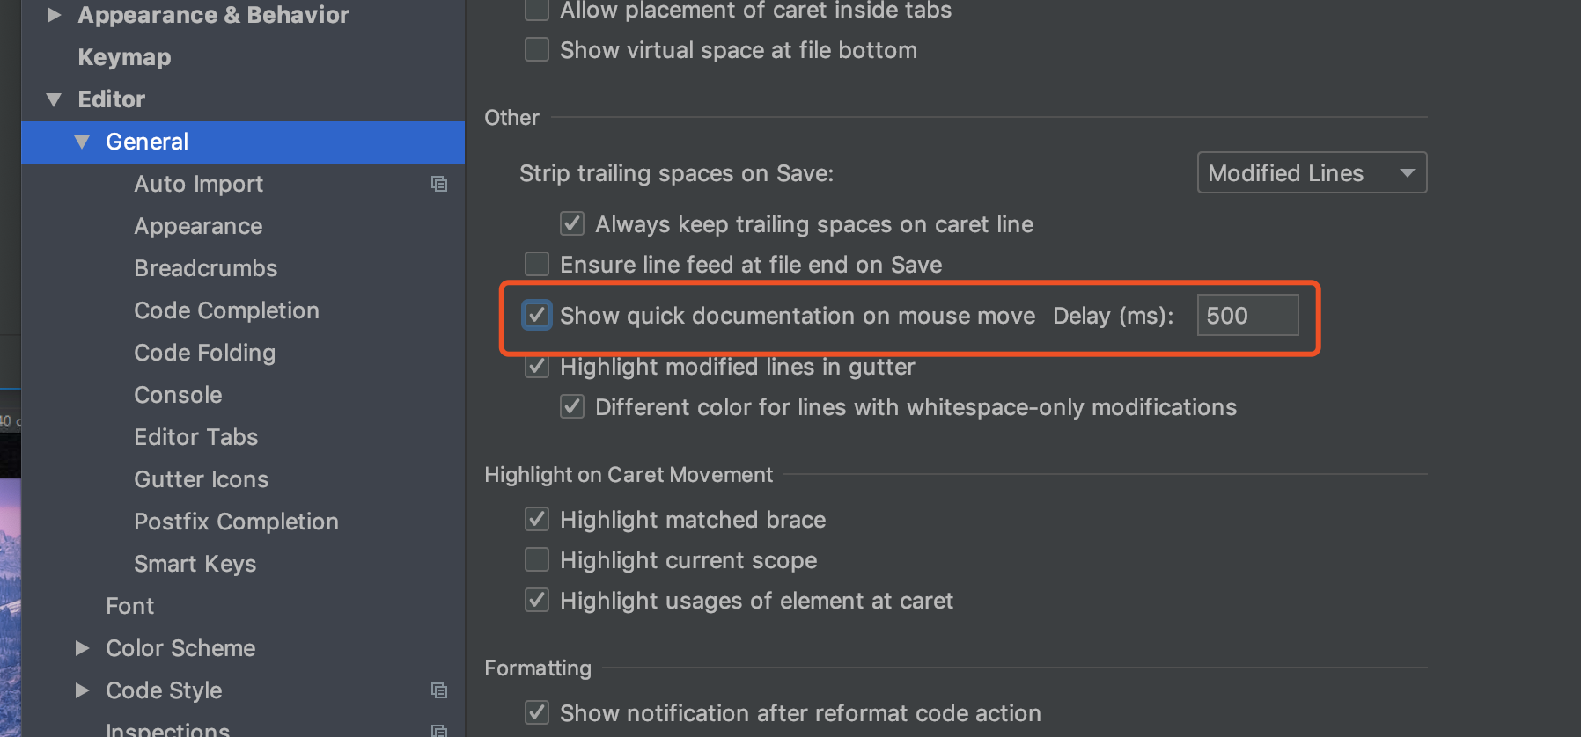Image resolution: width=1581 pixels, height=737 pixels.
Task: Click the Delay (ms) input field
Action: [x=1247, y=316]
